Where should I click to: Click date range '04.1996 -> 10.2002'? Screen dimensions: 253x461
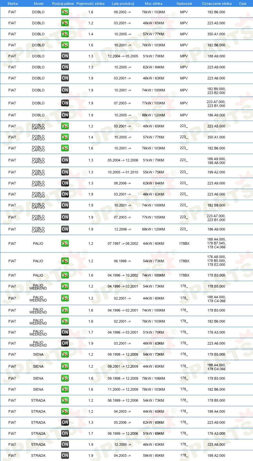[123, 275]
